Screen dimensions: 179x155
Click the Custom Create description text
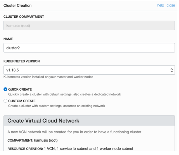coord(57,106)
